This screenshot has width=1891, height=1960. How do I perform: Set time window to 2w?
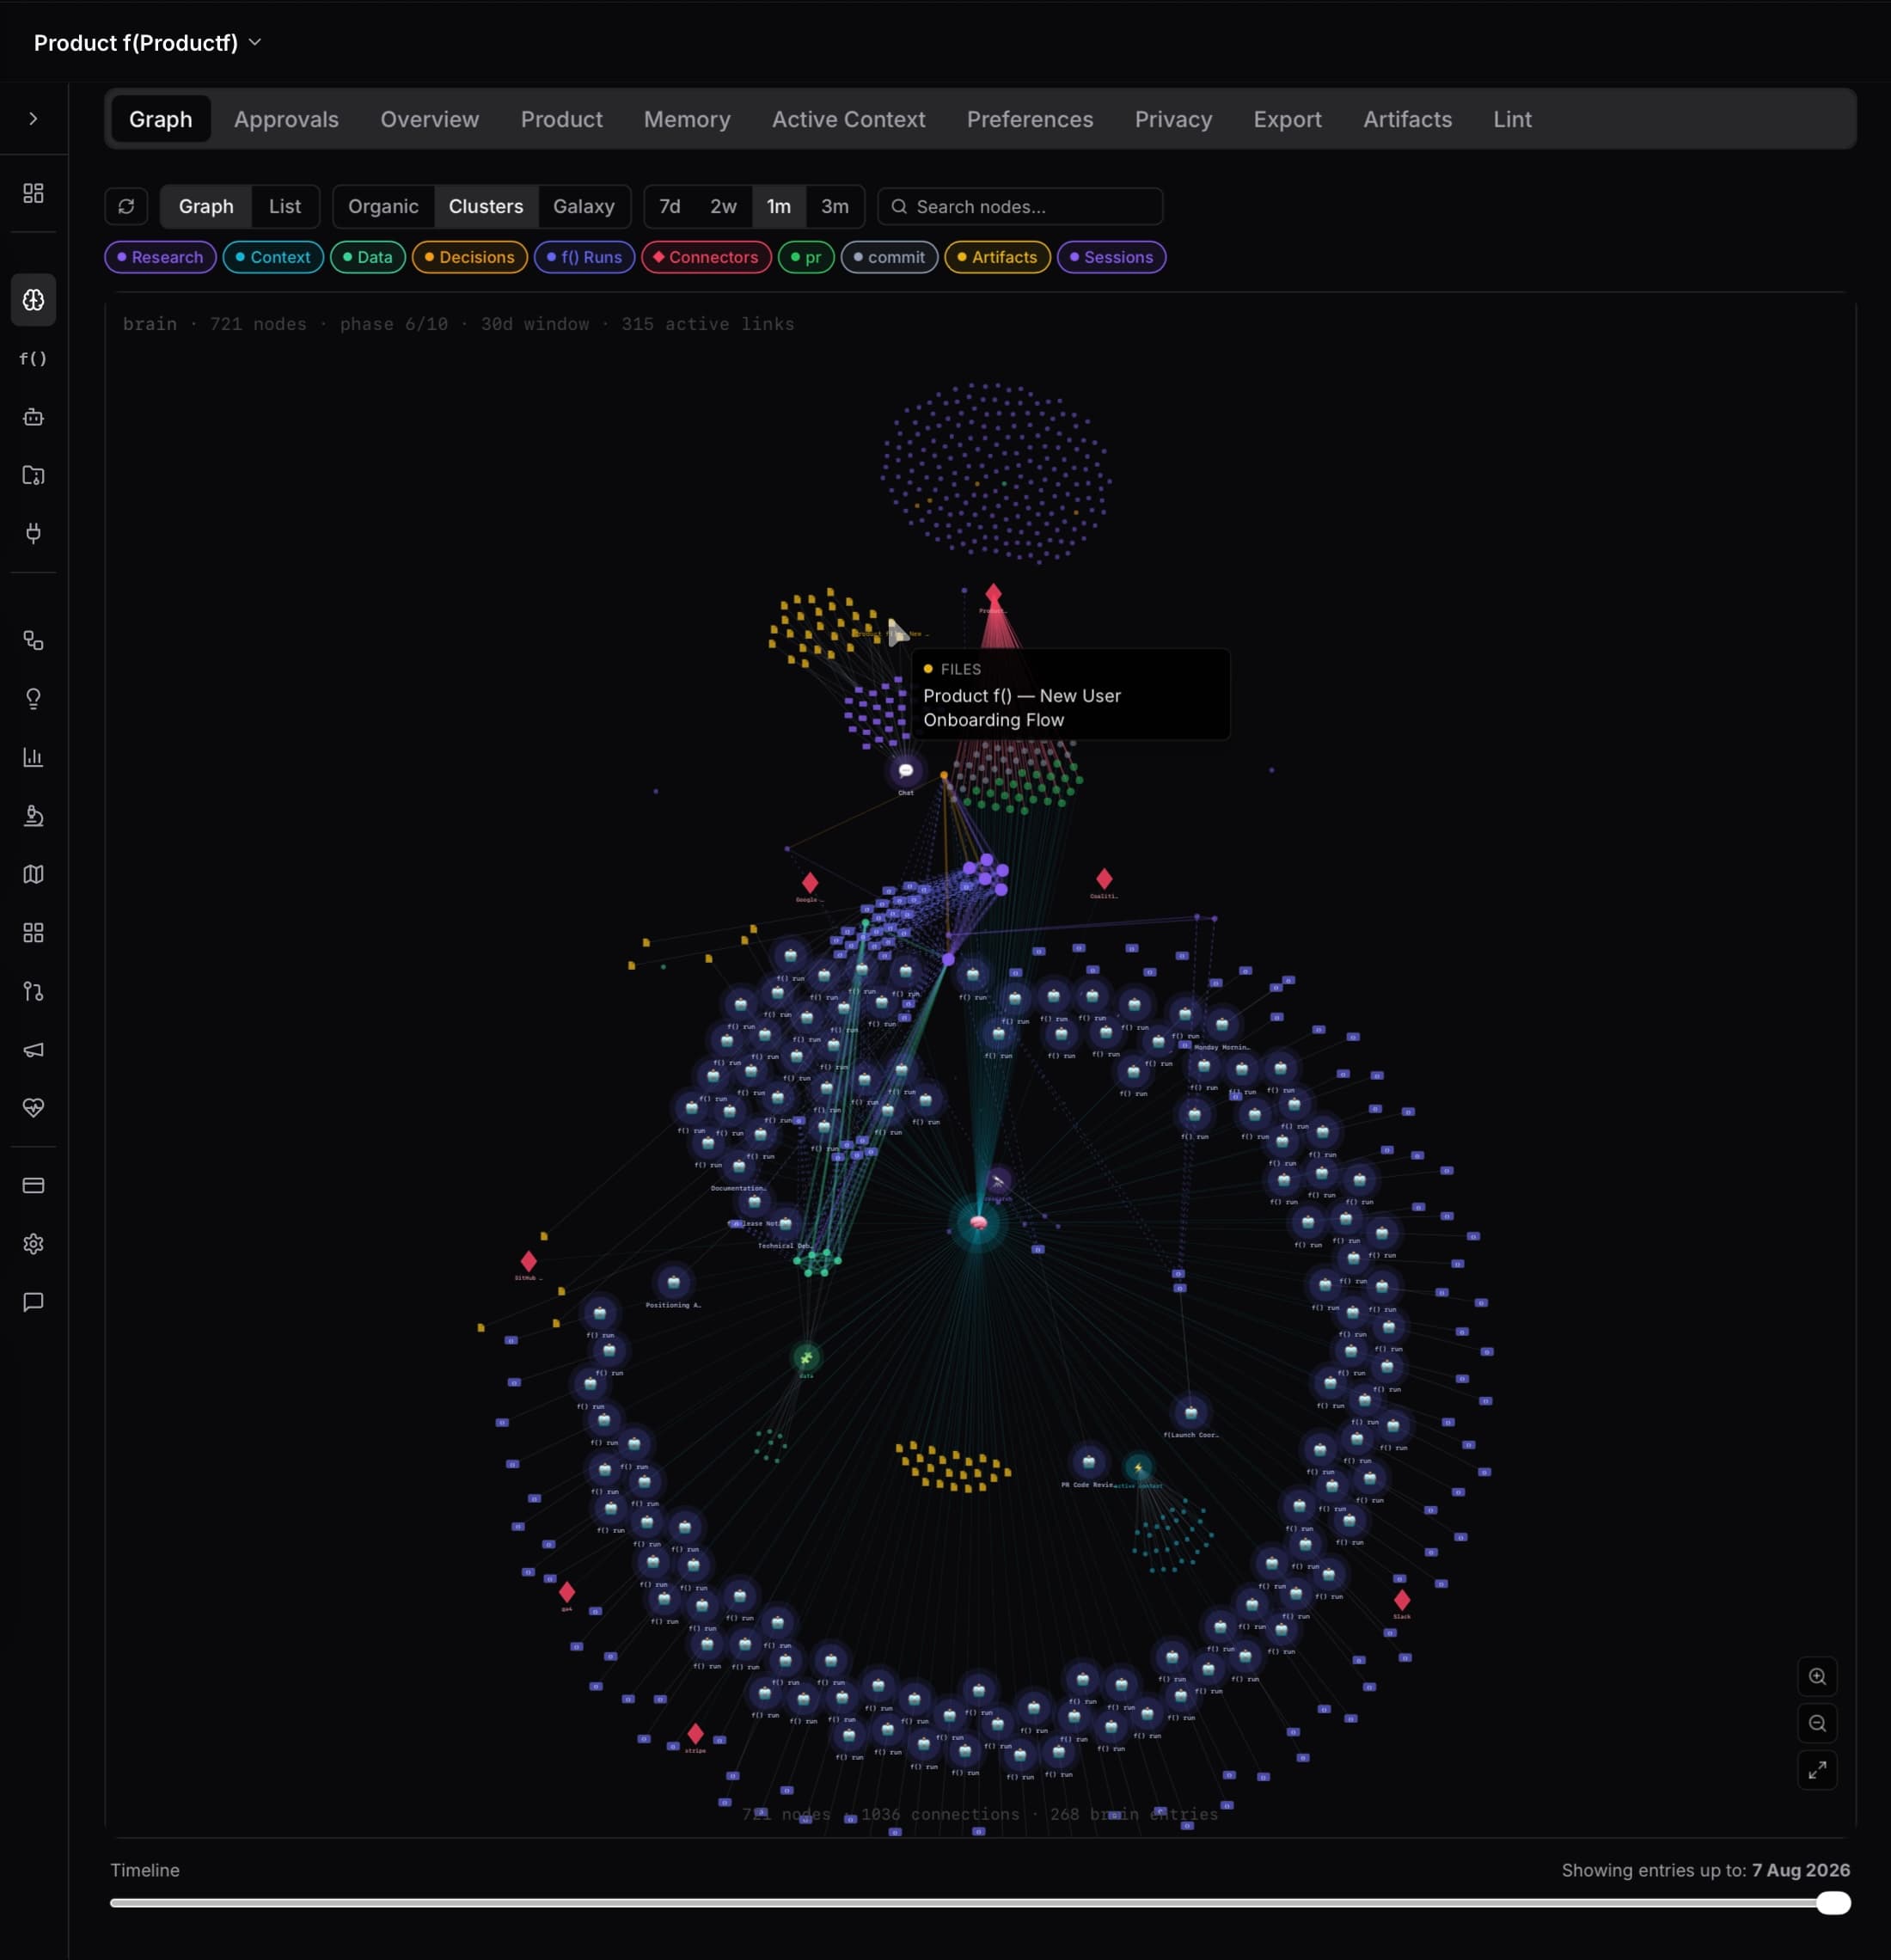pos(723,206)
